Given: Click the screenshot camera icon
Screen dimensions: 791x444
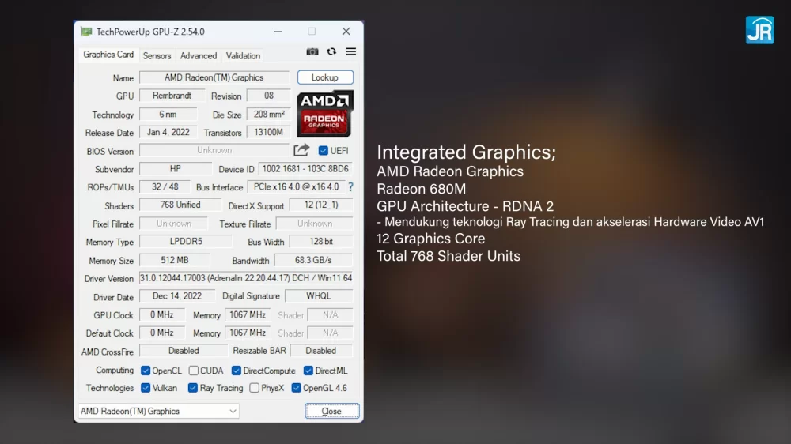Looking at the screenshot, I should 312,52.
